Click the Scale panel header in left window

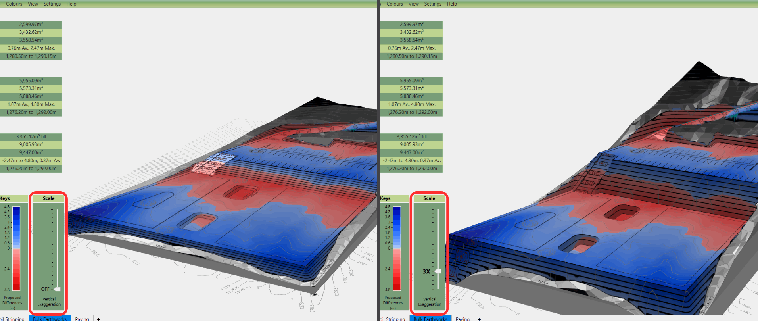click(48, 198)
